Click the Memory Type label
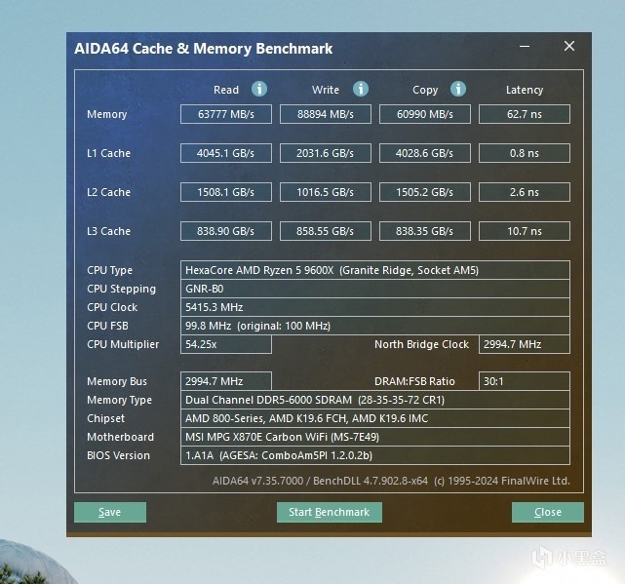Screen dimensions: 625x584 pyautogui.click(x=119, y=401)
